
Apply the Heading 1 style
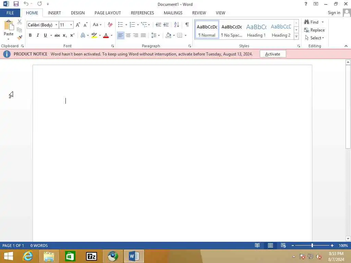click(x=256, y=30)
